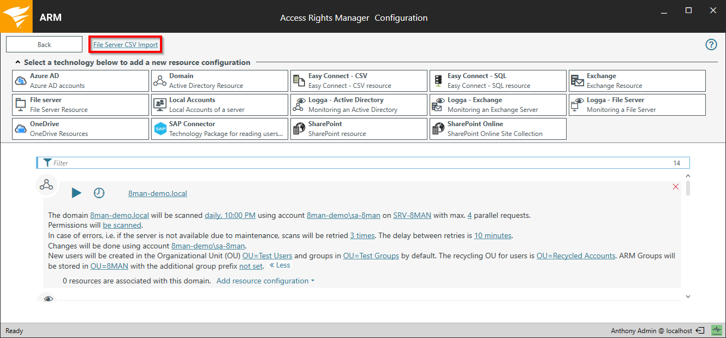Collapse the technology selection section

tap(17, 63)
